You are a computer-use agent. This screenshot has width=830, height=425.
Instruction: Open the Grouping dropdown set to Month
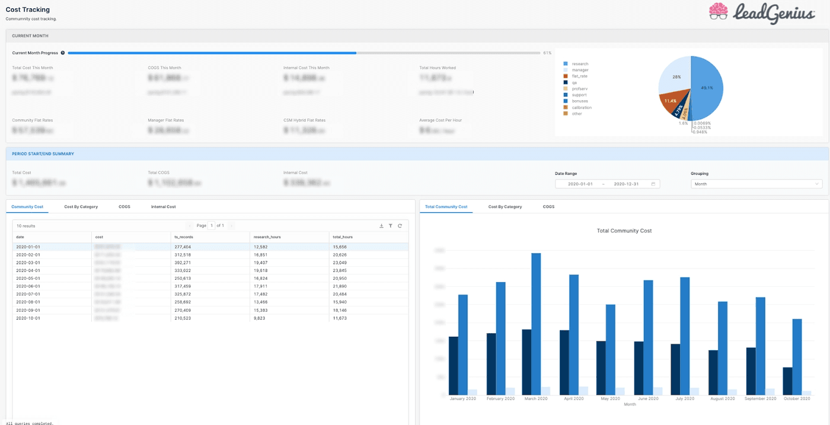(756, 184)
